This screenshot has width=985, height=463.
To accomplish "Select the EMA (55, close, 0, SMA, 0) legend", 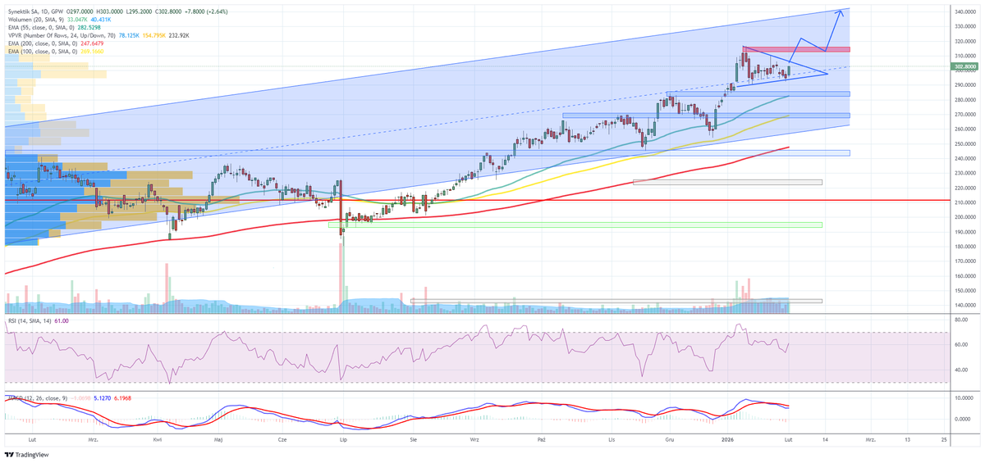I will click(40, 26).
